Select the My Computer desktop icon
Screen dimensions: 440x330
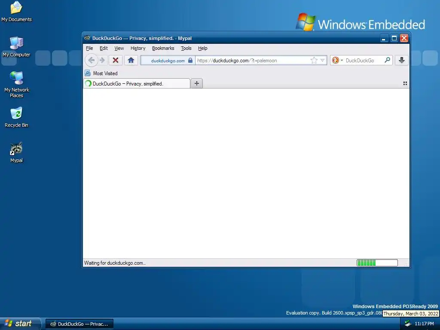[x=16, y=47]
